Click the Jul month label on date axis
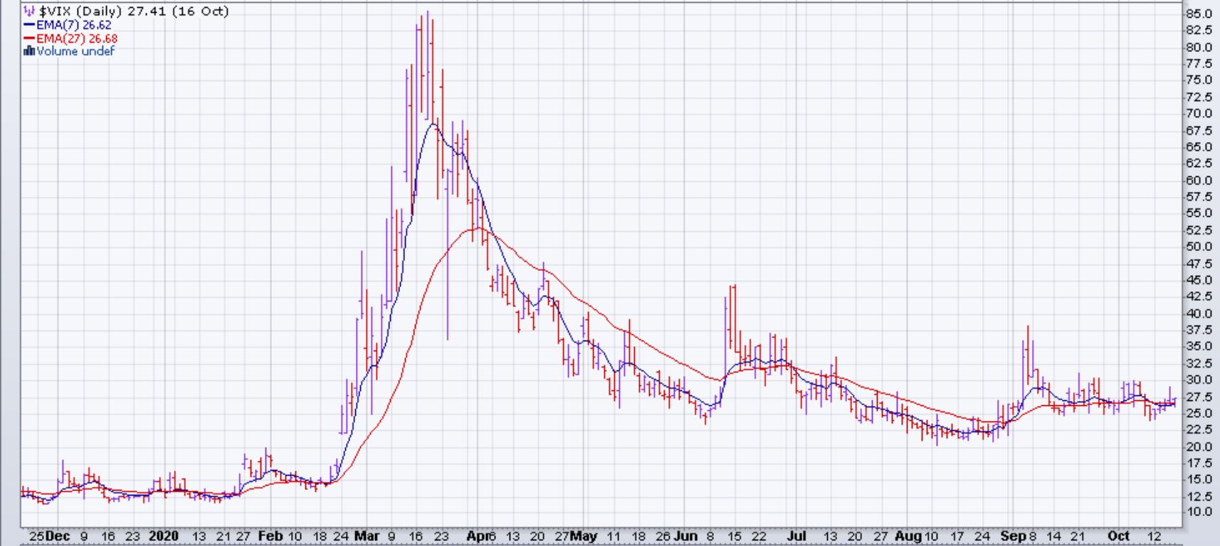 (796, 536)
